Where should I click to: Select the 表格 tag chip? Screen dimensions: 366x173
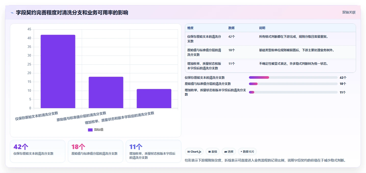tap(212, 152)
